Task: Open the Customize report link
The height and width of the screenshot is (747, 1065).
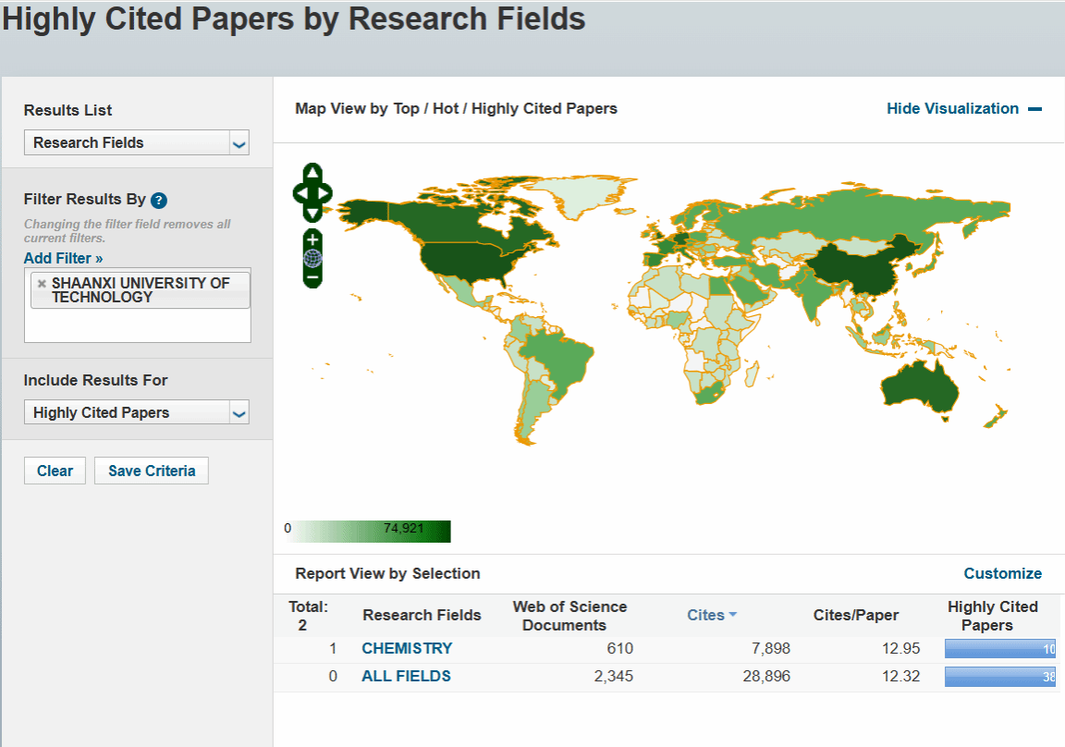Action: pyautogui.click(x=1002, y=573)
